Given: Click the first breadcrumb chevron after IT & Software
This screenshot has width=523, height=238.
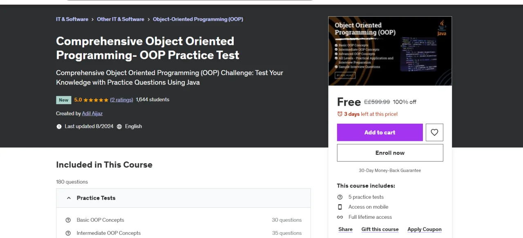Looking at the screenshot, I should [x=93, y=19].
